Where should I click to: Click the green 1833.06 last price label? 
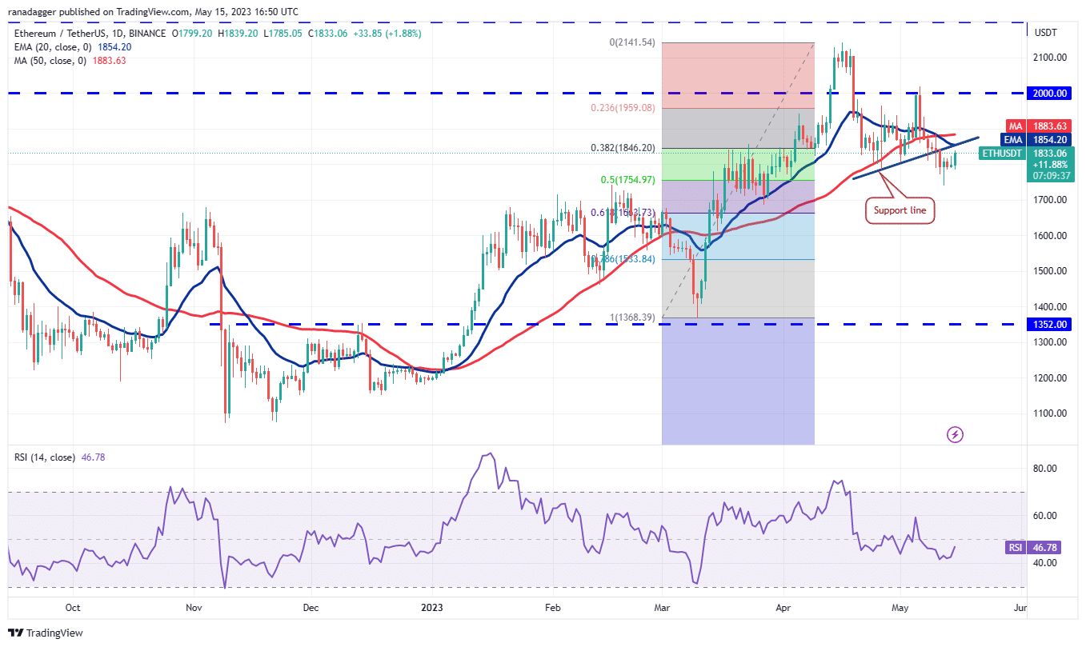(x=1051, y=153)
